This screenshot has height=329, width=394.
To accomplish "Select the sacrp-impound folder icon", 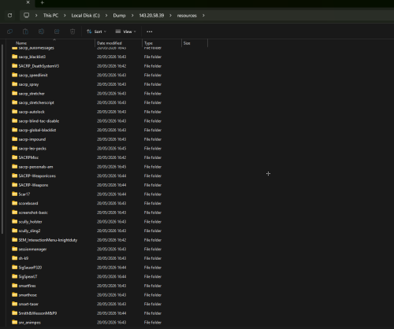I will (x=15, y=139).
